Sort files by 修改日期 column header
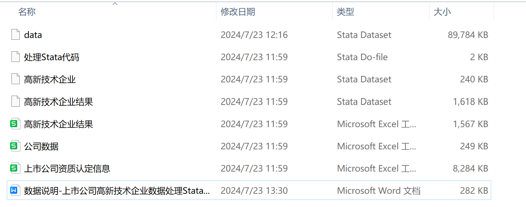 pyautogui.click(x=238, y=12)
